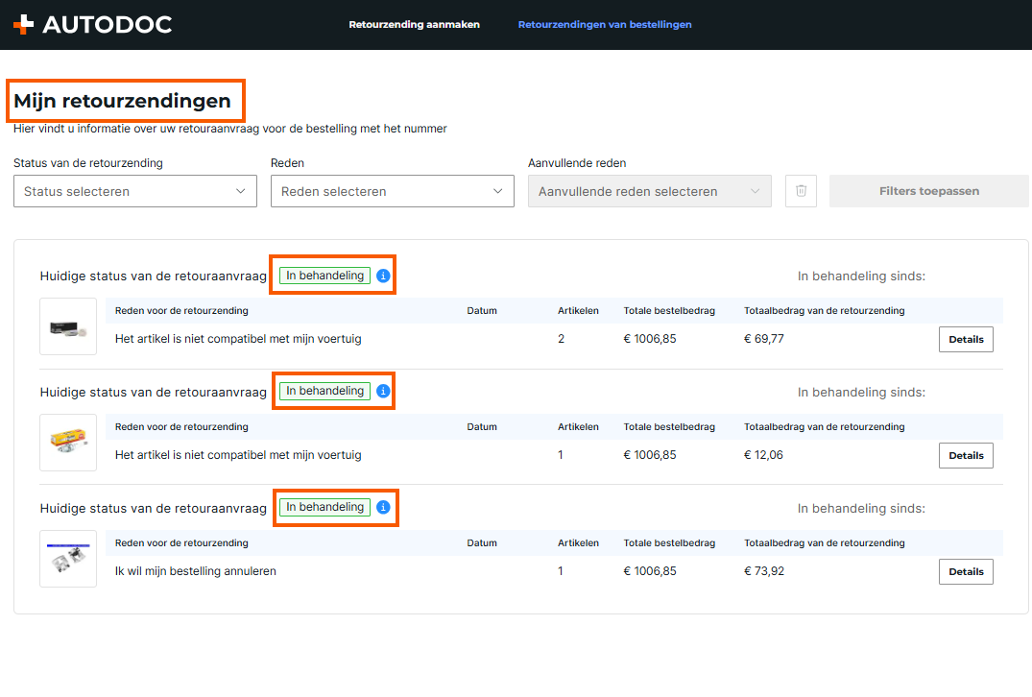Select Retourzendingen van bestellingen tab
Viewport: 1032px width, 697px height.
605,25
